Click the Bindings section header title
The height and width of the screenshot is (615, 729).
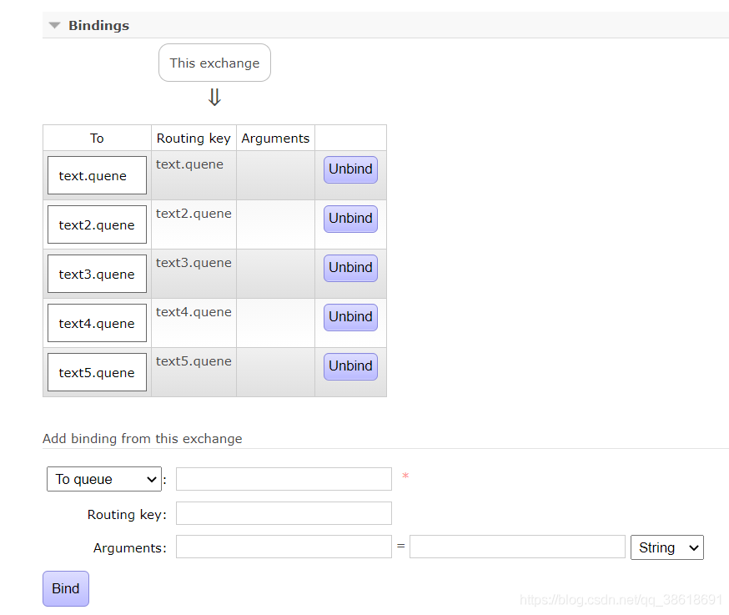coord(98,26)
